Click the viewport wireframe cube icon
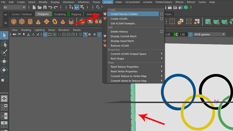 [81, 35]
